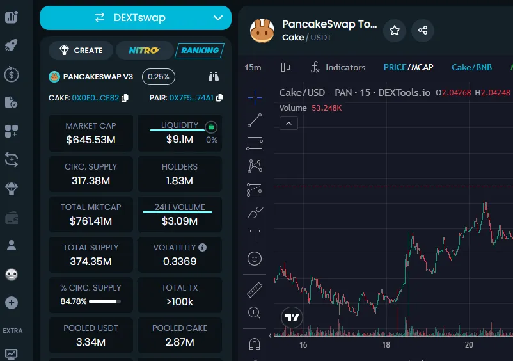Click the volatility info icon
513x361 pixels.
tap(203, 248)
